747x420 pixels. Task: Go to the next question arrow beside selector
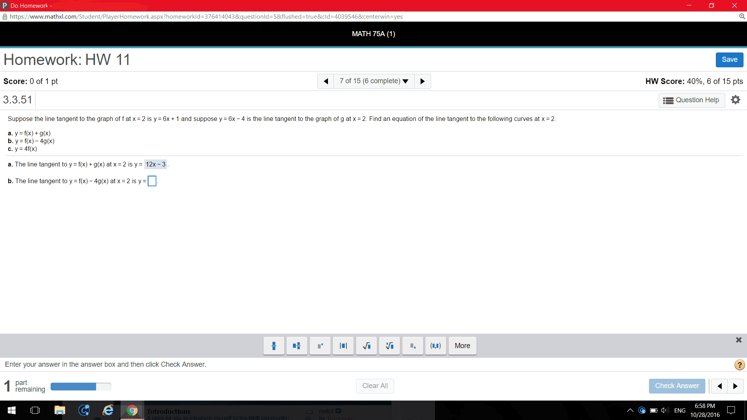[423, 81]
